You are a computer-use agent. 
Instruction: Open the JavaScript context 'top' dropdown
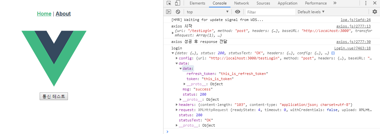coord(208,12)
